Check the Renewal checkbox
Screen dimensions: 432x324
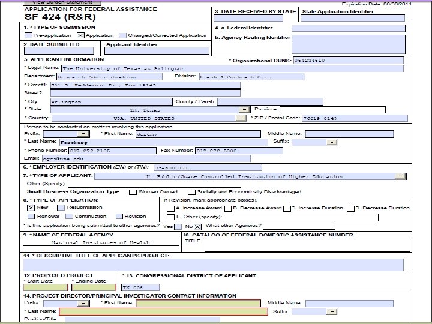(31, 216)
